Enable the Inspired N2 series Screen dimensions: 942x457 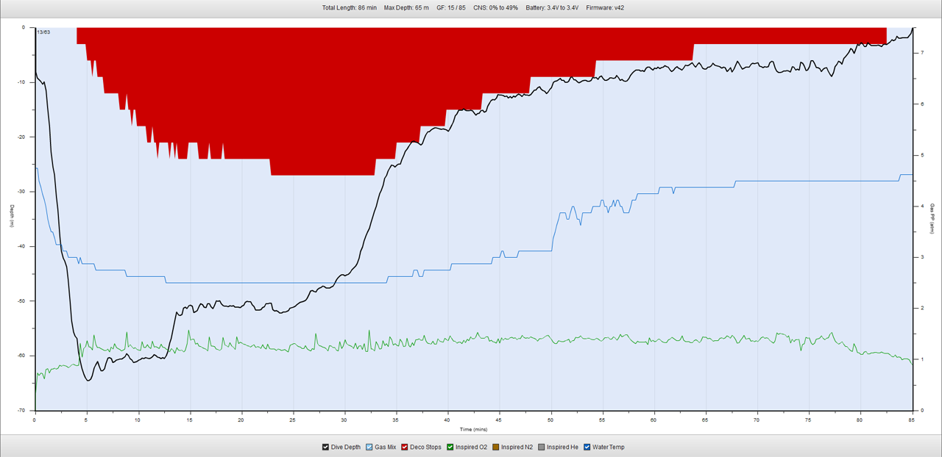[x=495, y=447]
